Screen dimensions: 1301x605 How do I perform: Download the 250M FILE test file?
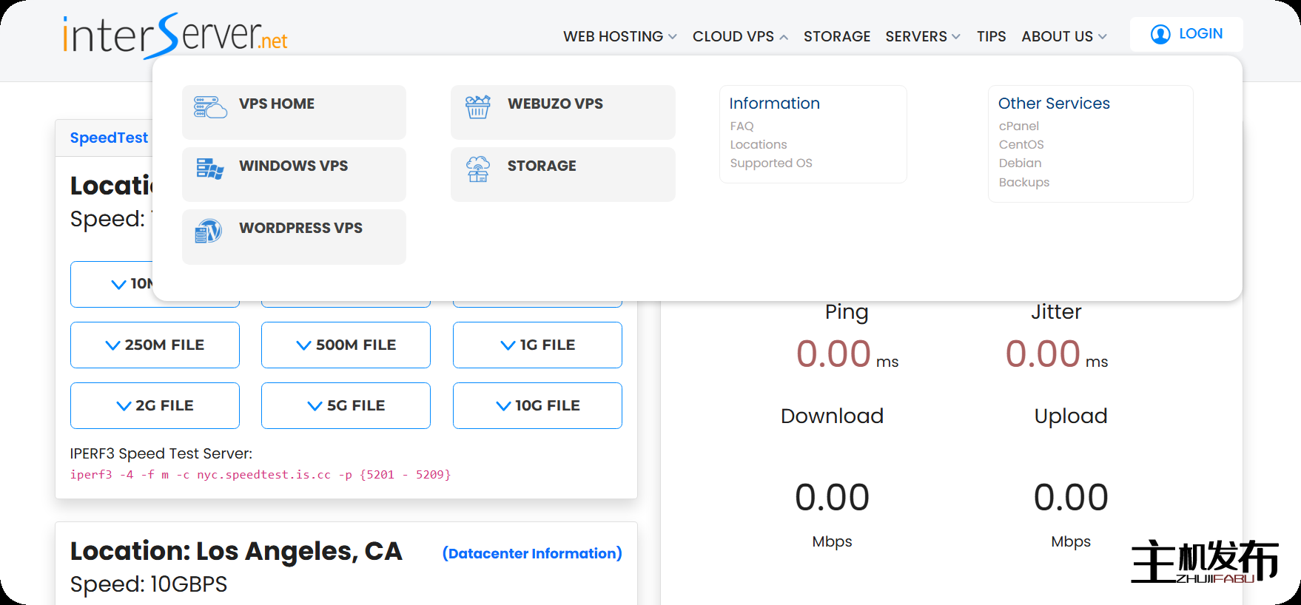(155, 345)
